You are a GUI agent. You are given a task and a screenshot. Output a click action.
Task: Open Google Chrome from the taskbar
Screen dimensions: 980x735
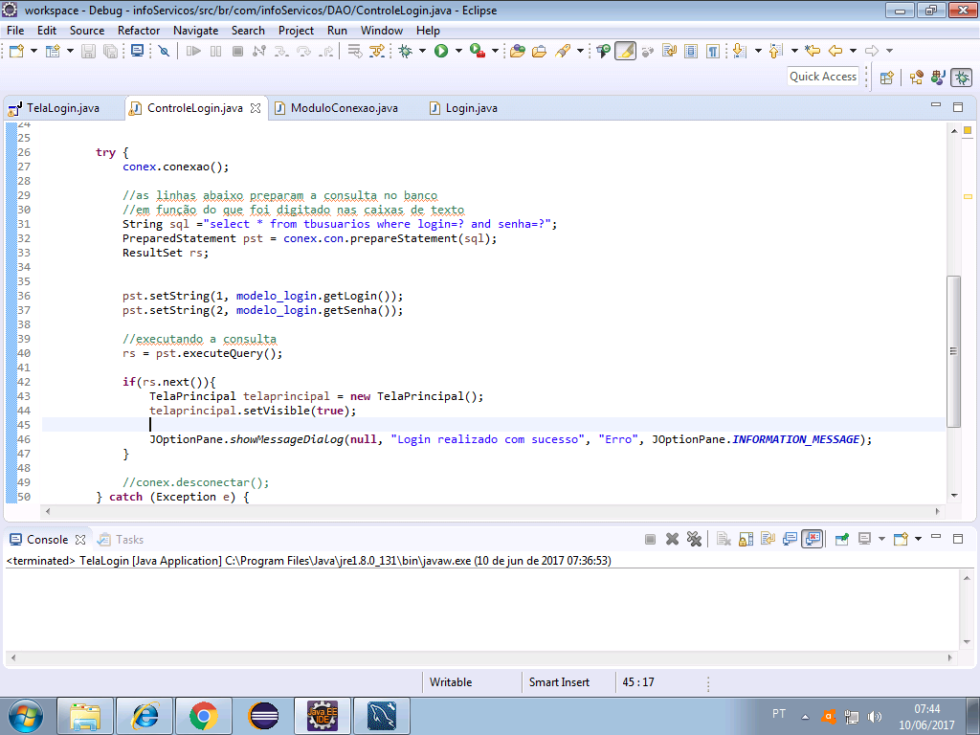[x=202, y=715]
